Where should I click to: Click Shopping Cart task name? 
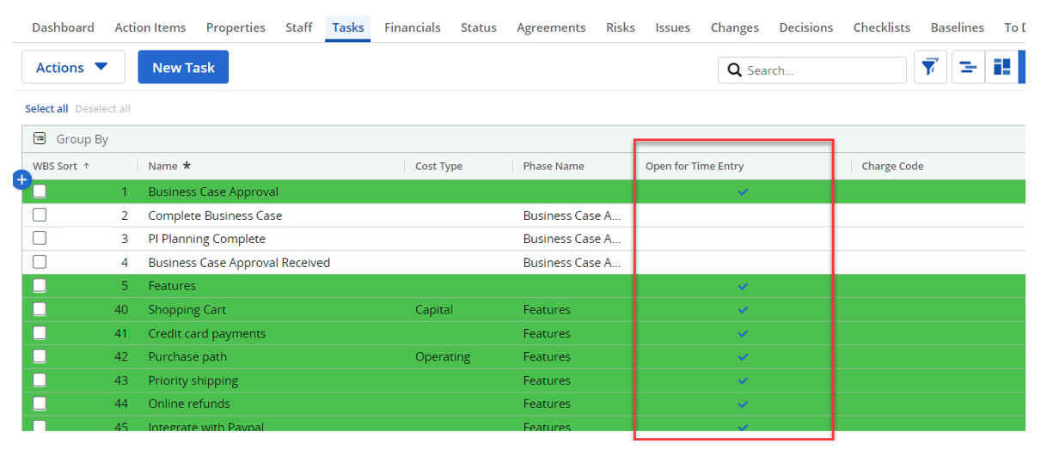[x=187, y=309]
